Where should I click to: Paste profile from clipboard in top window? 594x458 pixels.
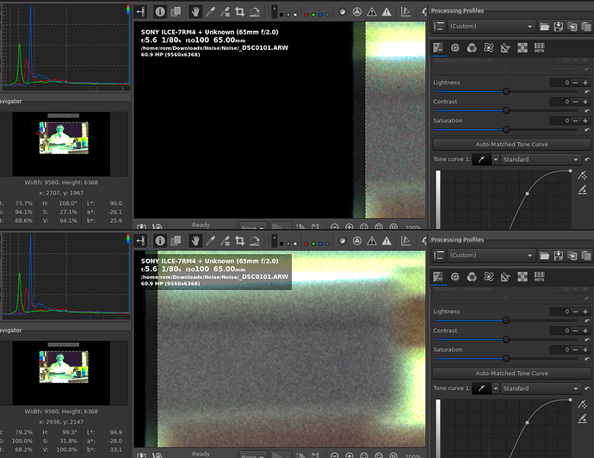coord(586,26)
